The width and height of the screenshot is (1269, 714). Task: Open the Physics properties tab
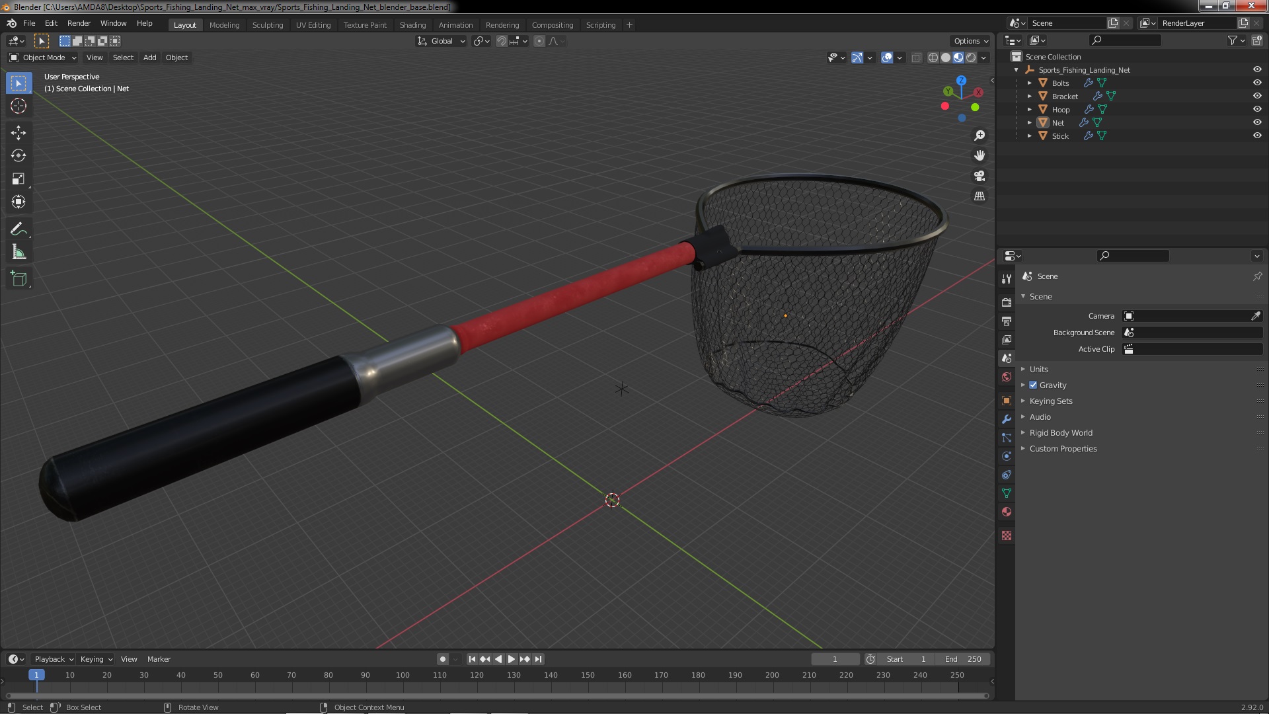(1007, 456)
